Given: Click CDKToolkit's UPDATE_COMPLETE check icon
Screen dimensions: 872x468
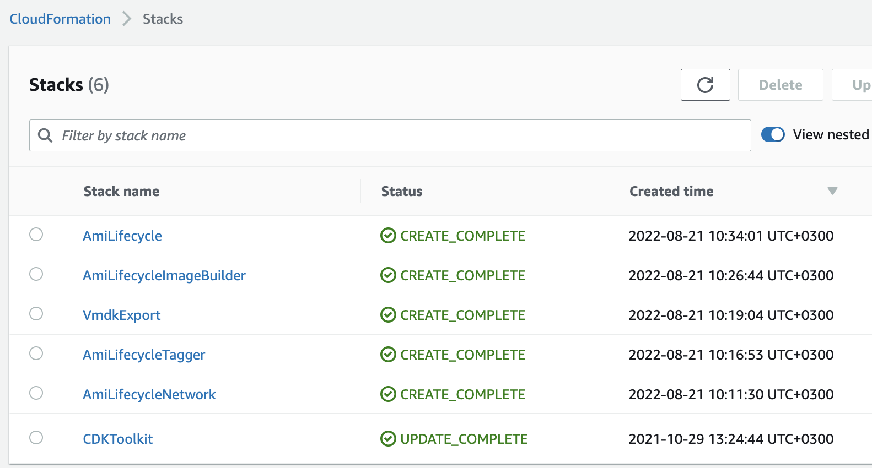Looking at the screenshot, I should [388, 439].
